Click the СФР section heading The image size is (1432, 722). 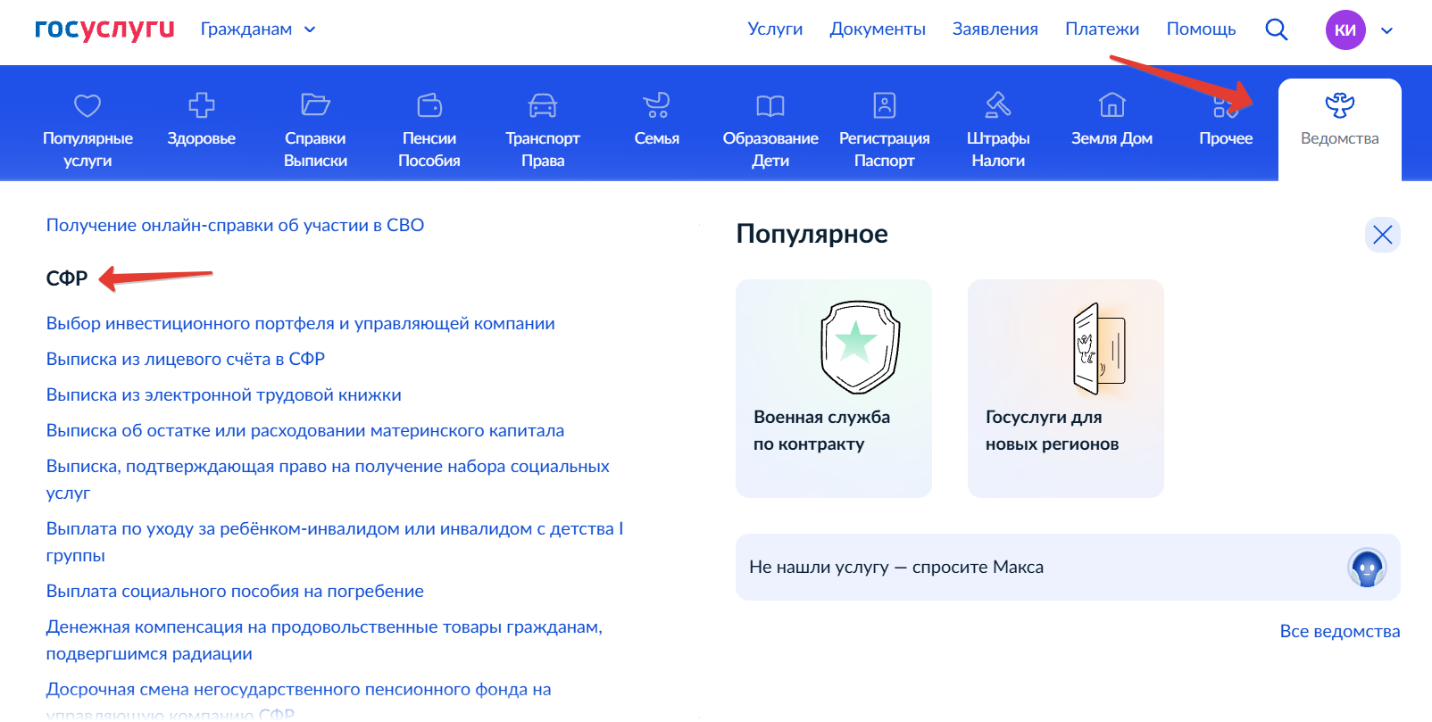67,278
